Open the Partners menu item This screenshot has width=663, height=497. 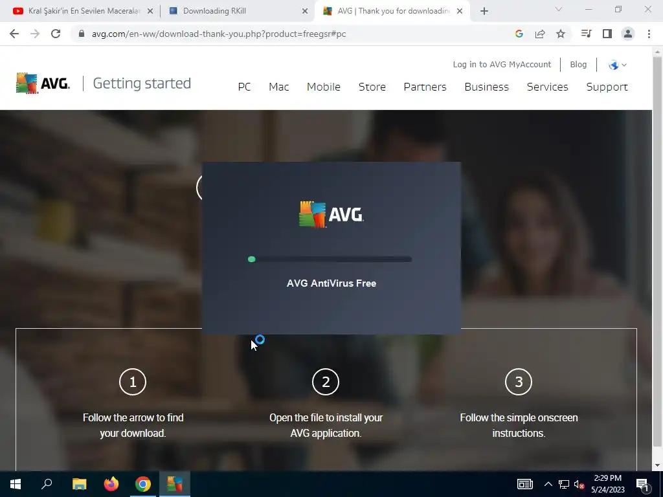425,87
